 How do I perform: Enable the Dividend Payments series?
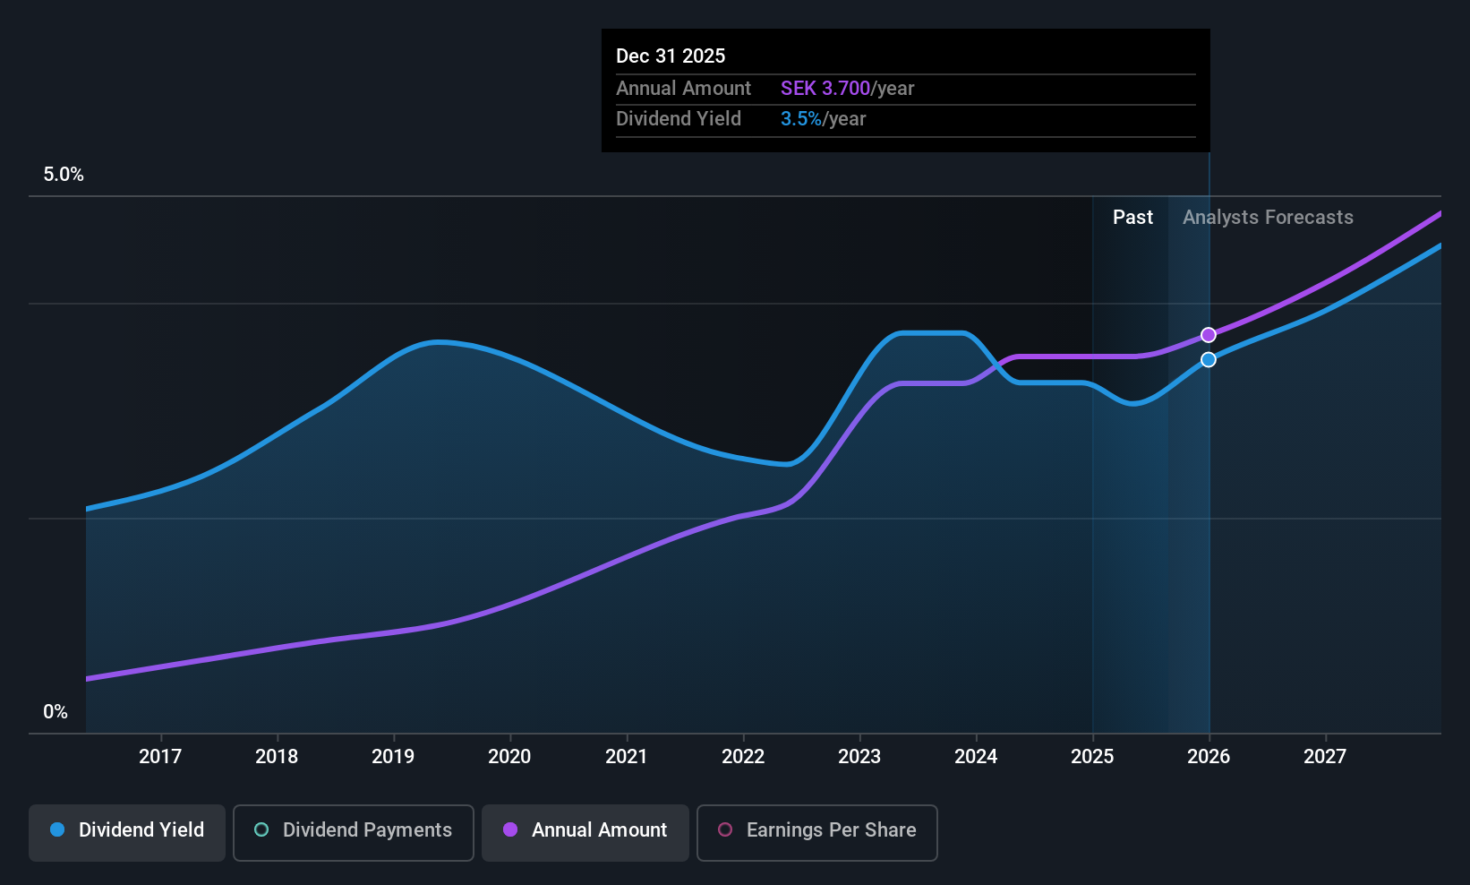353,832
